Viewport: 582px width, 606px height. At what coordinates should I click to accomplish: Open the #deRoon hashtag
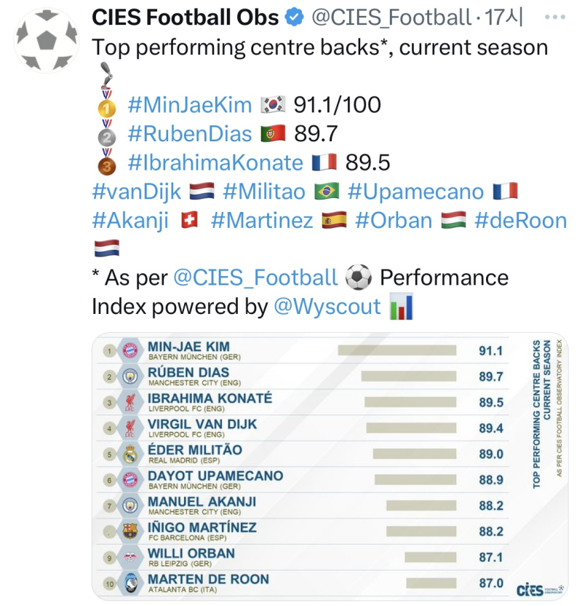coord(521,220)
